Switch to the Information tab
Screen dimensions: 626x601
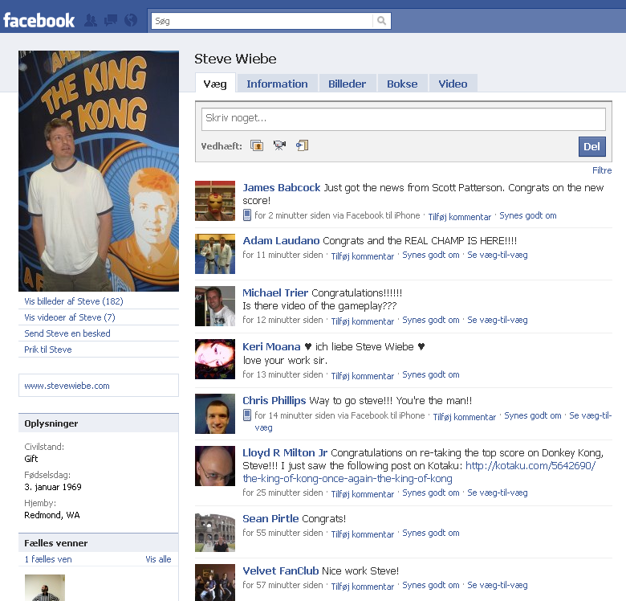(x=277, y=84)
